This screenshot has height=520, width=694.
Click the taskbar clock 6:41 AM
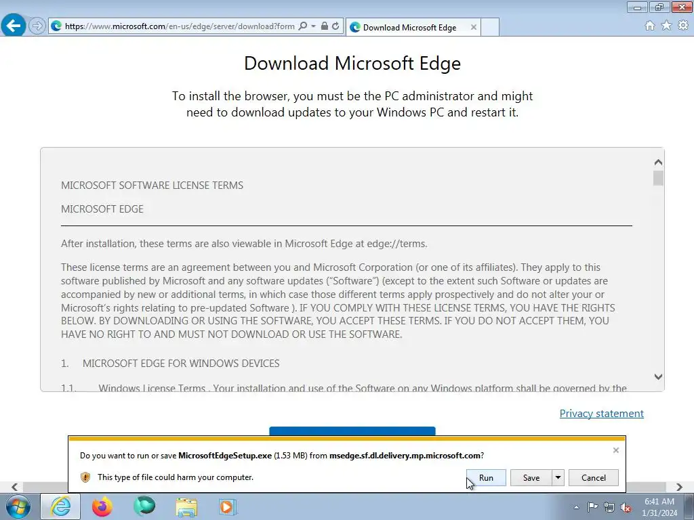click(659, 502)
